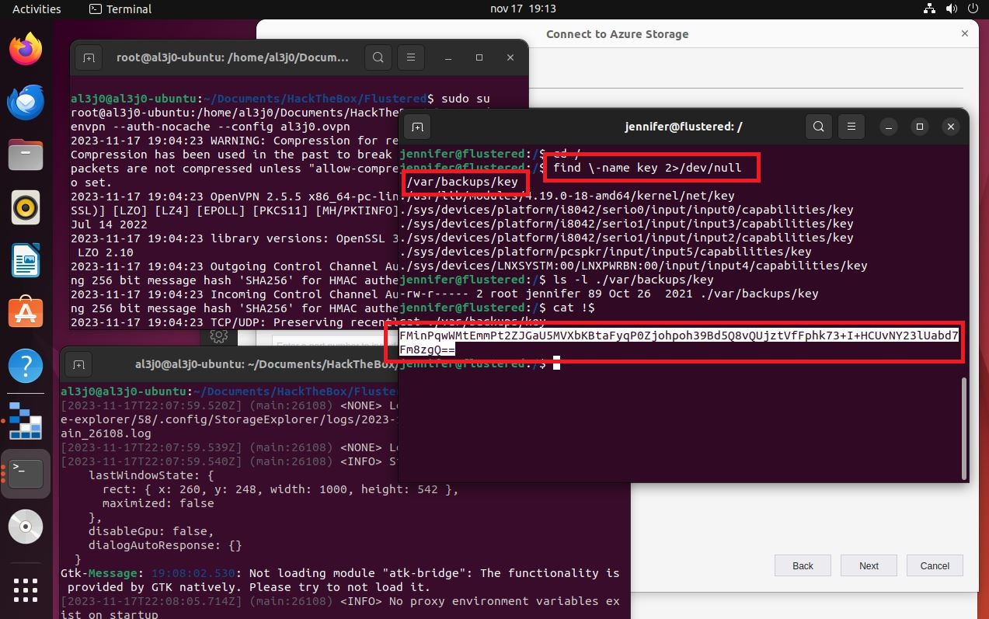Launch LibreOffice Writer from the dock

point(26,260)
